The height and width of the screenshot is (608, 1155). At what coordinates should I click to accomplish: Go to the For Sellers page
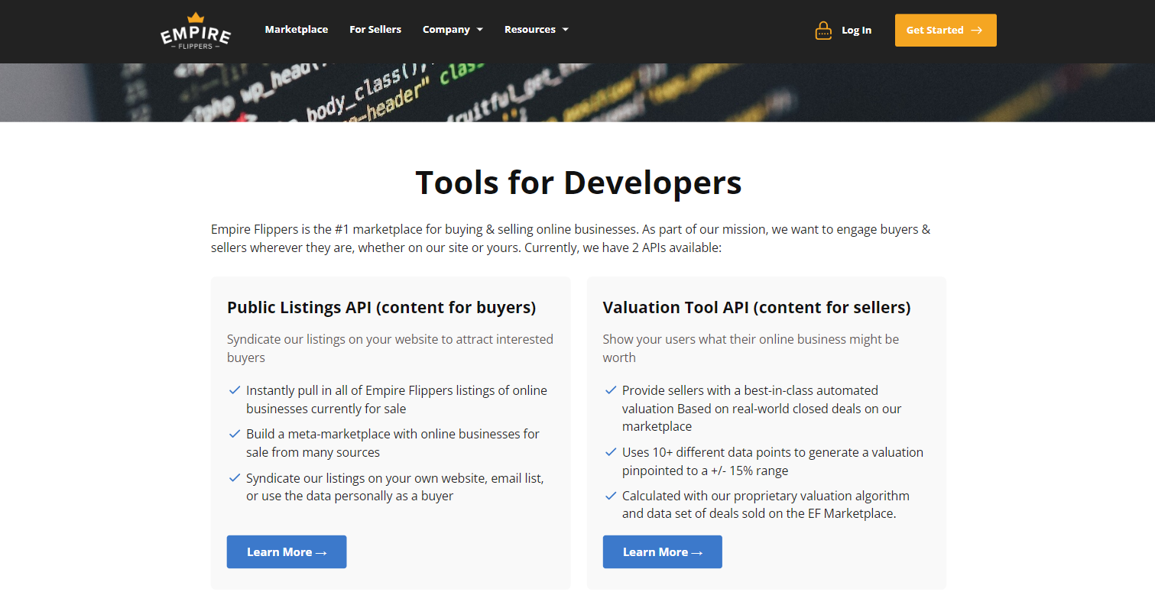tap(375, 30)
